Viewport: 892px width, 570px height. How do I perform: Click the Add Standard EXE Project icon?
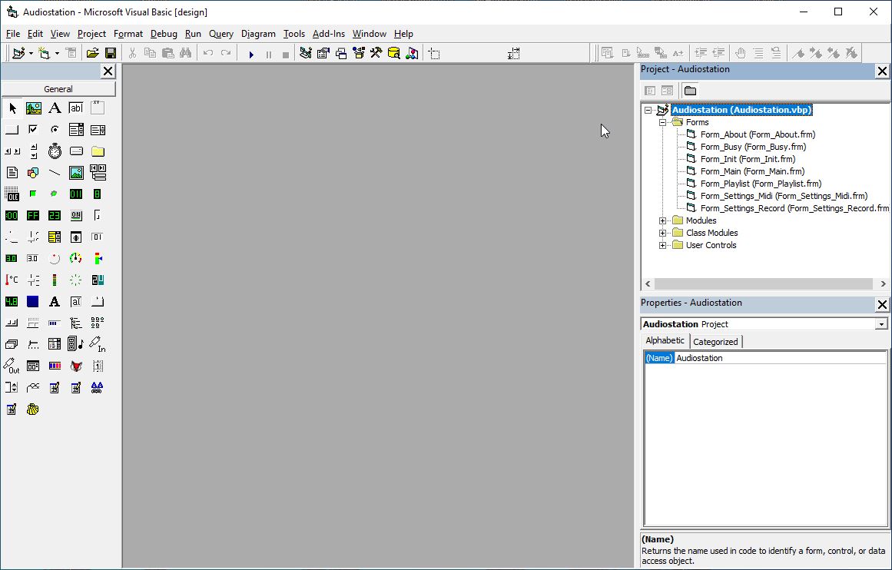coord(18,54)
